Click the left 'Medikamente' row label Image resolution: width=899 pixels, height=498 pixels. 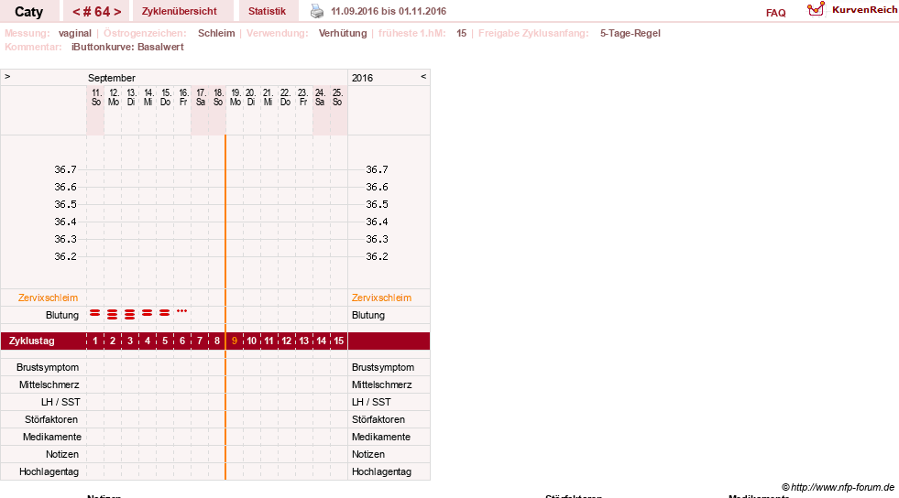(52, 437)
